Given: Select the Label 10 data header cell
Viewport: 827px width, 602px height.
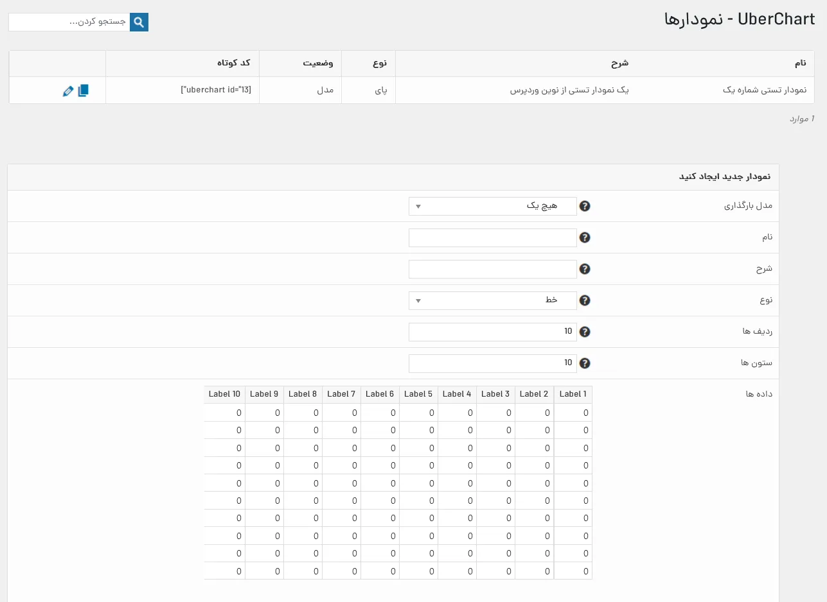Looking at the screenshot, I should 225,394.
